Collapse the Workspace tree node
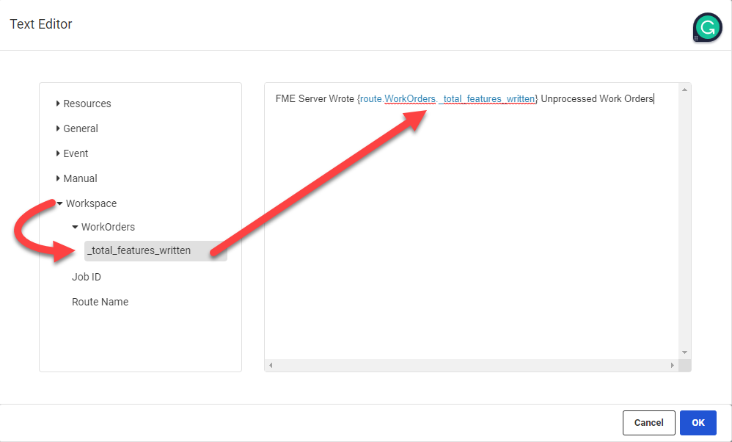732x442 pixels. point(59,203)
